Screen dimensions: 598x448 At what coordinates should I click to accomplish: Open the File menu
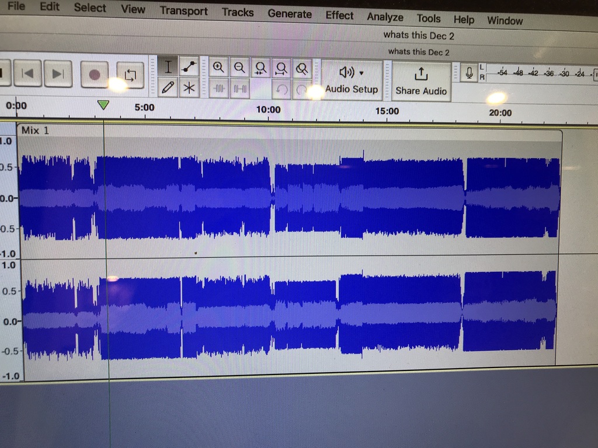click(16, 6)
